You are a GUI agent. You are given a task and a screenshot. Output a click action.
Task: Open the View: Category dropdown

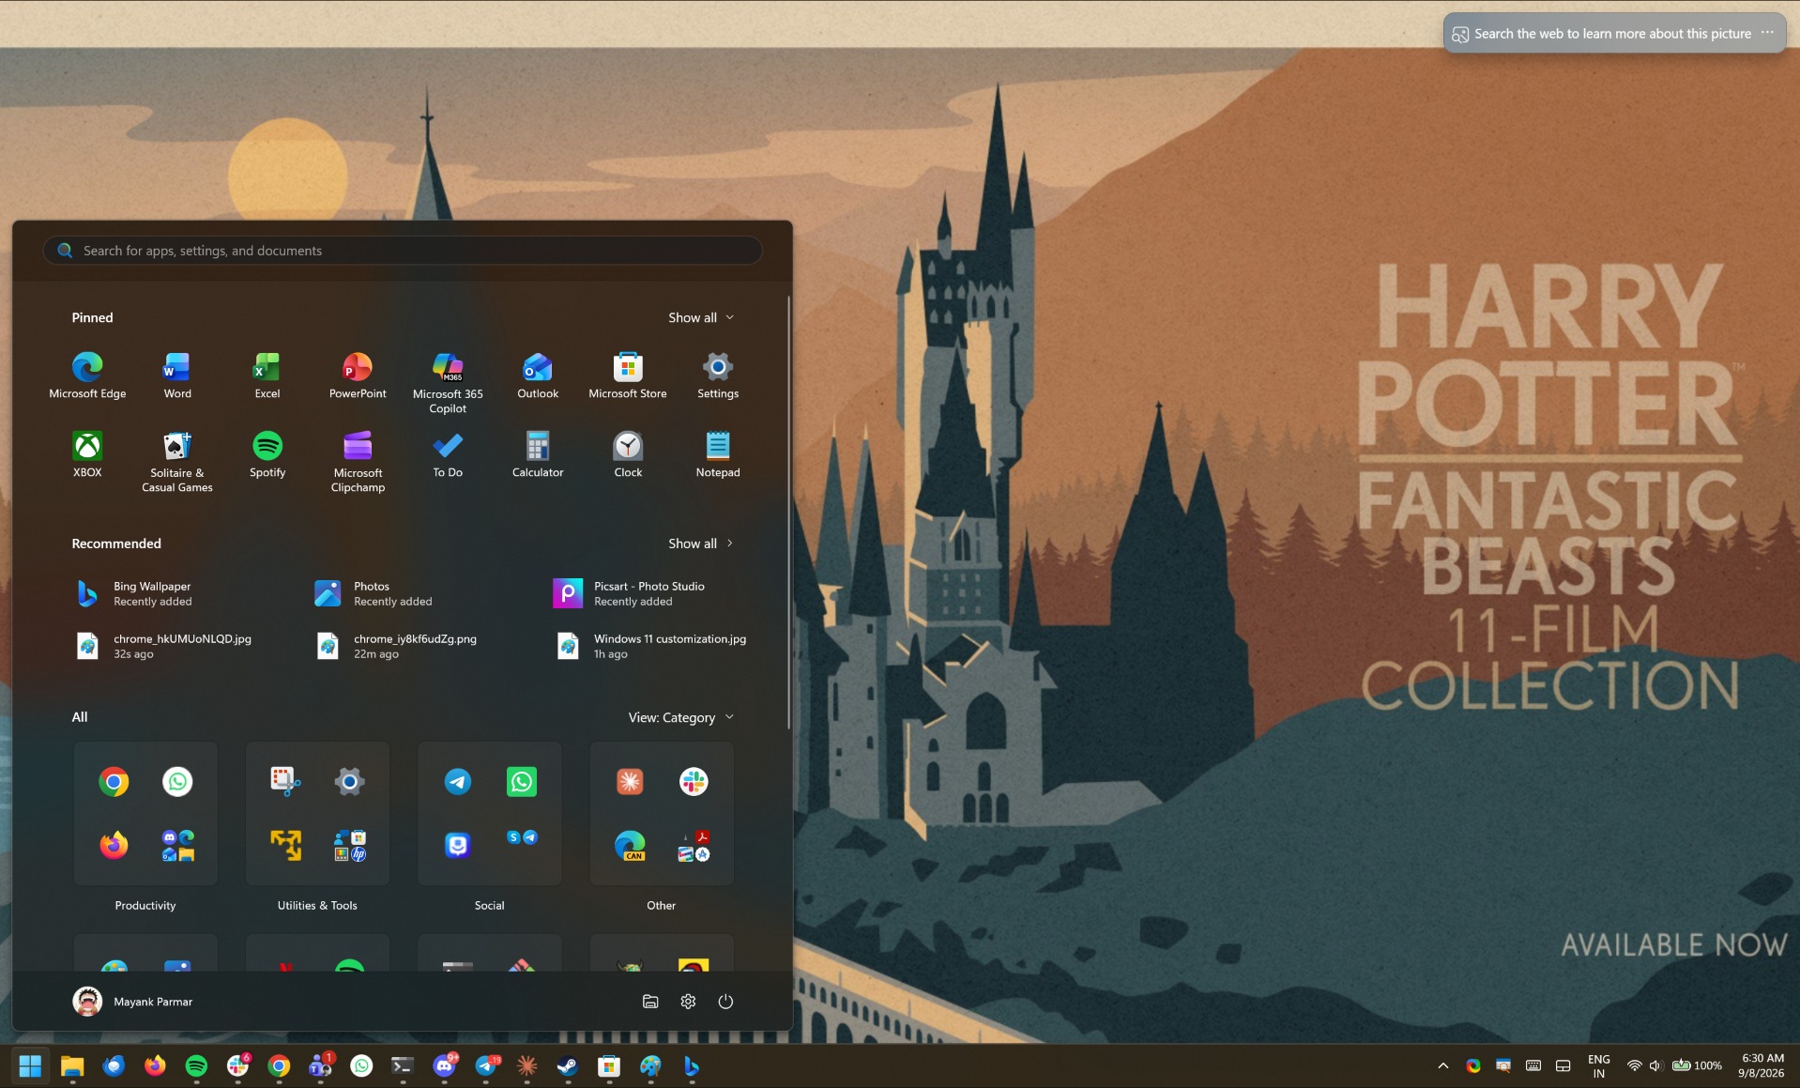point(680,717)
